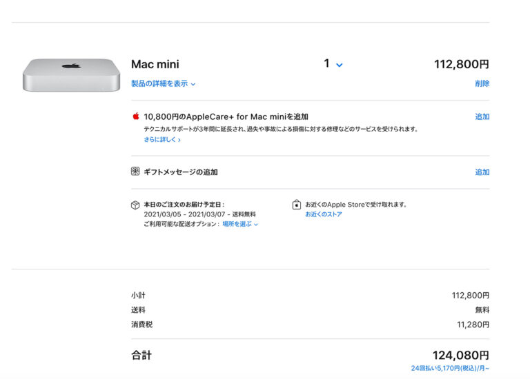Click the delivery box icon

135,205
